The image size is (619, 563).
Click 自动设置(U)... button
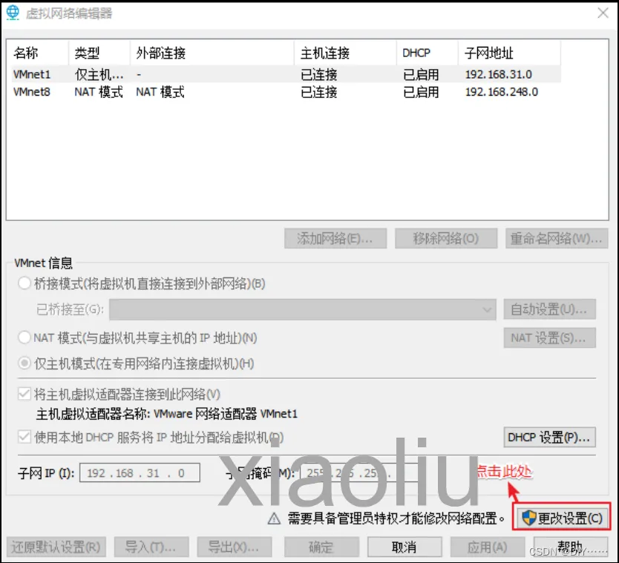(x=549, y=309)
